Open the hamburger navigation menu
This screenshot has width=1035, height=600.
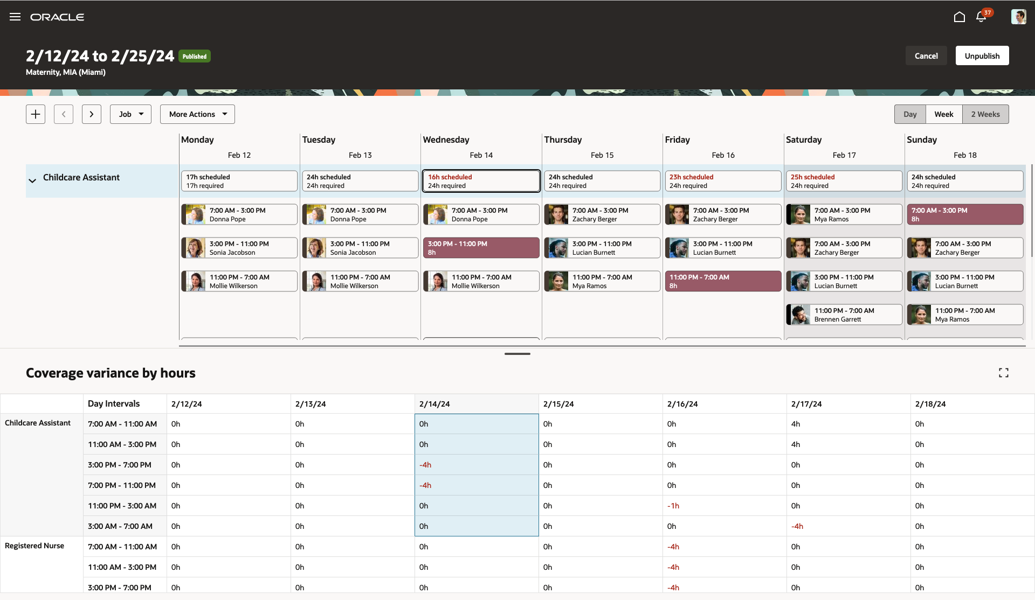15,17
